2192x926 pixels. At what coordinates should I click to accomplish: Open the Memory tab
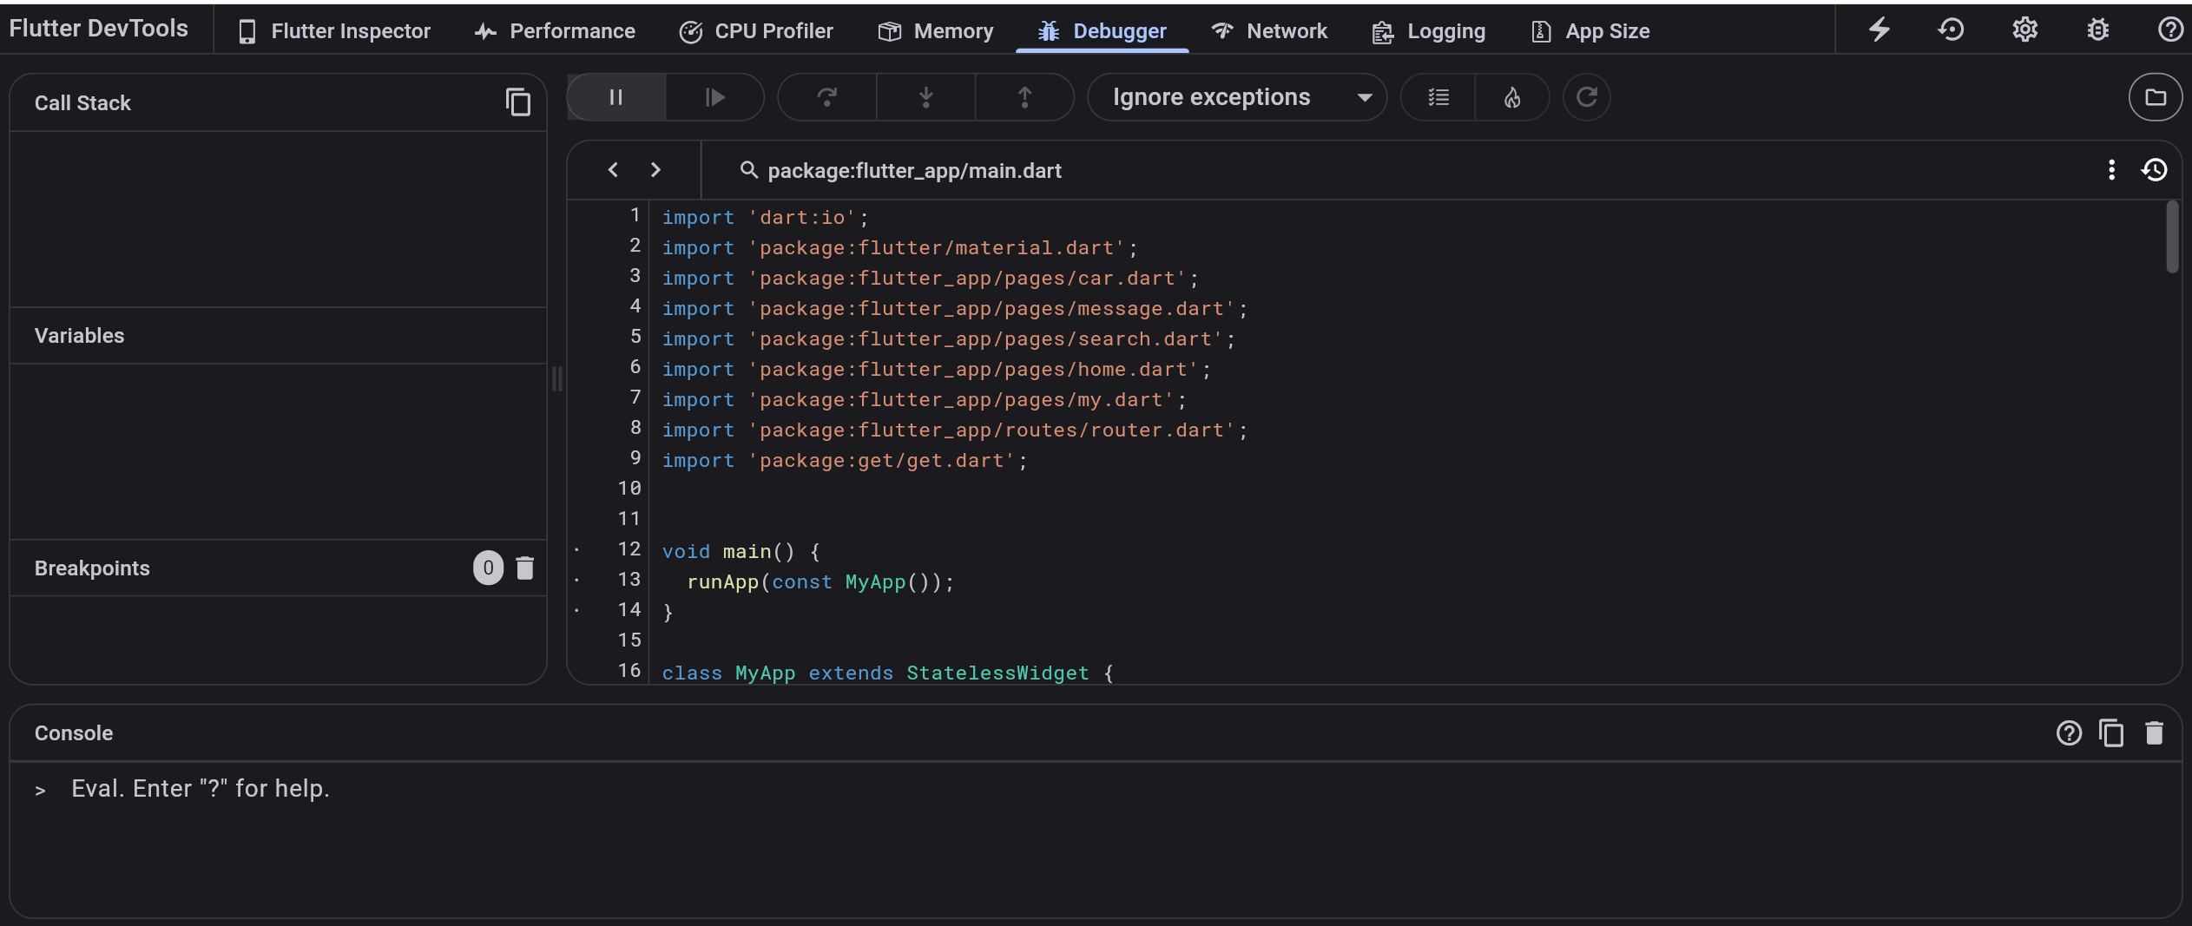click(936, 31)
